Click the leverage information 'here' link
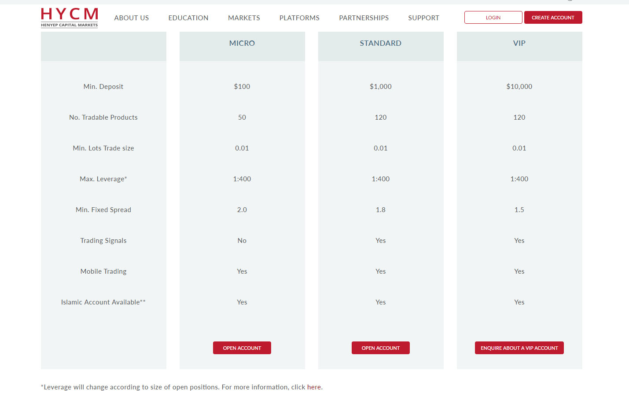629x396 pixels. [x=314, y=387]
